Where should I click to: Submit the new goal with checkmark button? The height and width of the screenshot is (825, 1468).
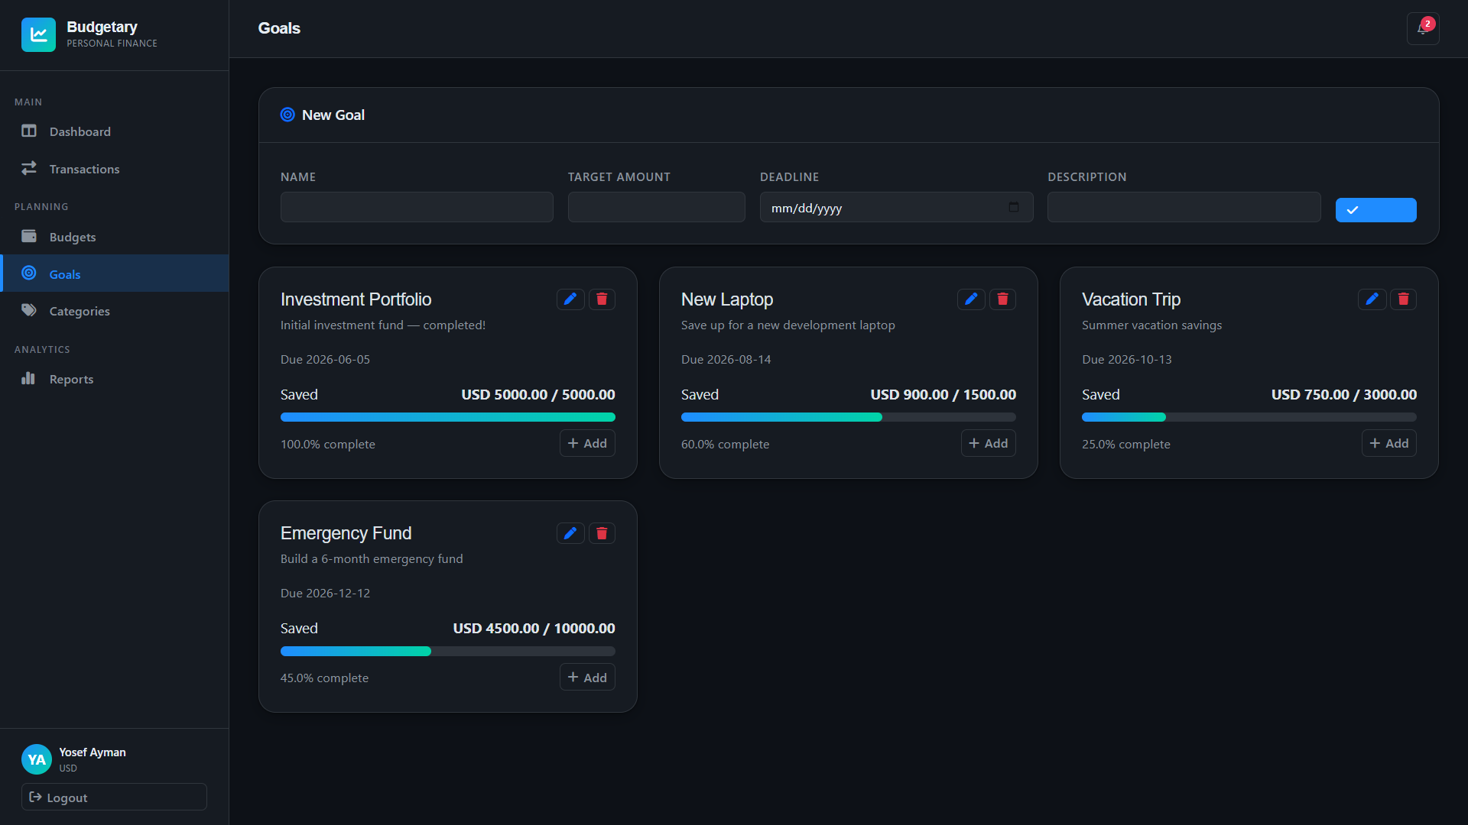point(1375,210)
